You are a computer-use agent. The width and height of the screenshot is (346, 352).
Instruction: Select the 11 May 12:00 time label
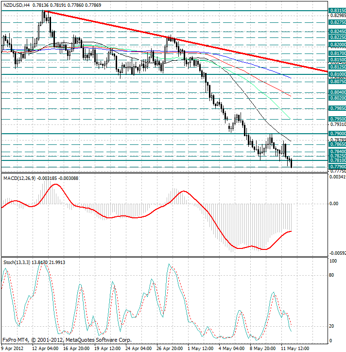point(294,349)
